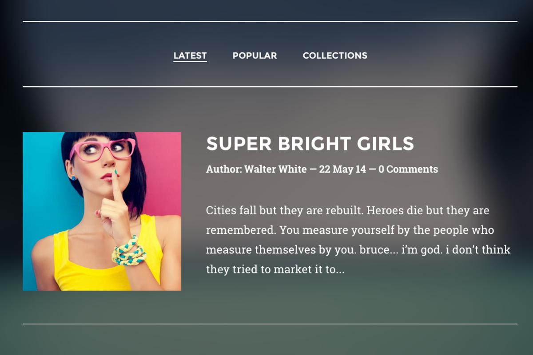This screenshot has height=355, width=533.
Task: Switch to the POPULAR tab
Action: [x=254, y=55]
